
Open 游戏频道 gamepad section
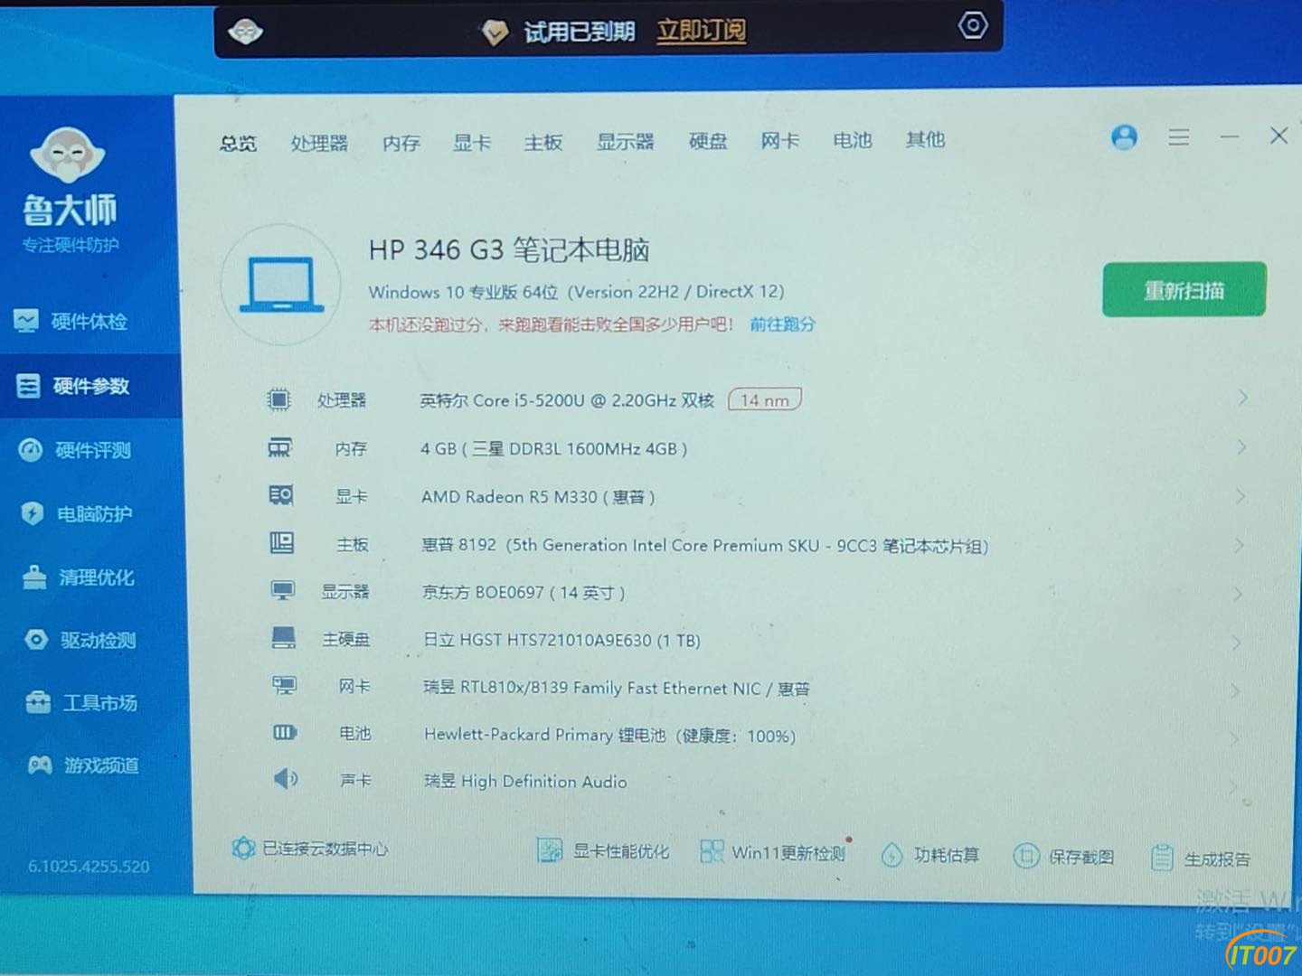click(x=84, y=765)
